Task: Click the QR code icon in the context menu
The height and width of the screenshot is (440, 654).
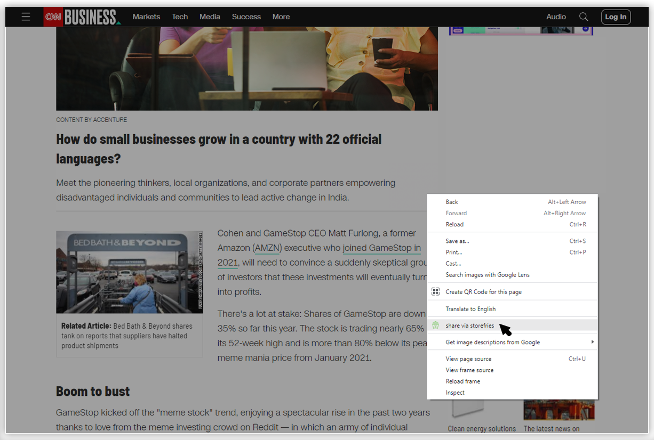Action: click(x=435, y=292)
